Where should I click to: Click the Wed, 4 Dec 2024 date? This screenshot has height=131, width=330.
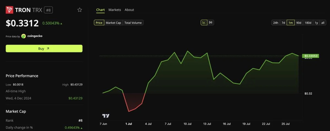18,98
